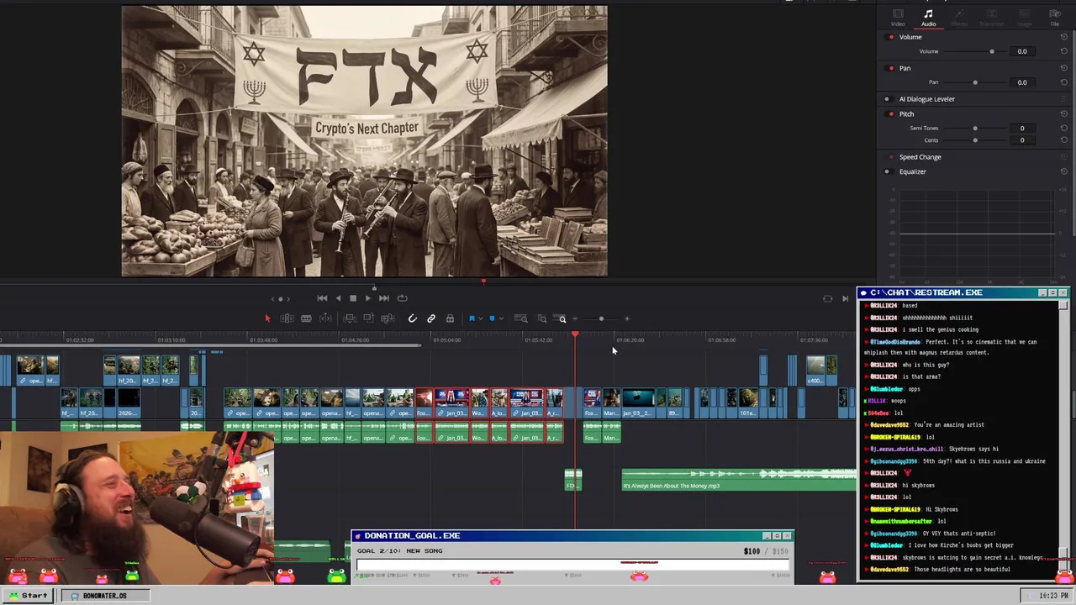Screen dimensions: 1076x605
Task: Click Detail Zoom icon
Action: pyautogui.click(x=541, y=318)
